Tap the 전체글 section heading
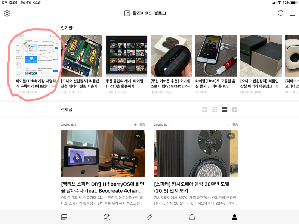This screenshot has height=224, width=299. click(x=67, y=109)
